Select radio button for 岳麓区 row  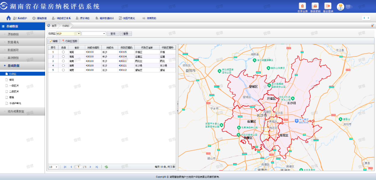63,56
